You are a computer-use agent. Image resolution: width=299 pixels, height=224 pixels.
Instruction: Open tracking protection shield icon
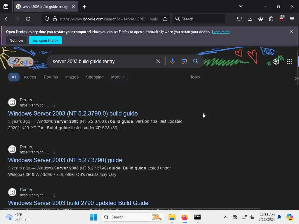[x=47, y=19]
